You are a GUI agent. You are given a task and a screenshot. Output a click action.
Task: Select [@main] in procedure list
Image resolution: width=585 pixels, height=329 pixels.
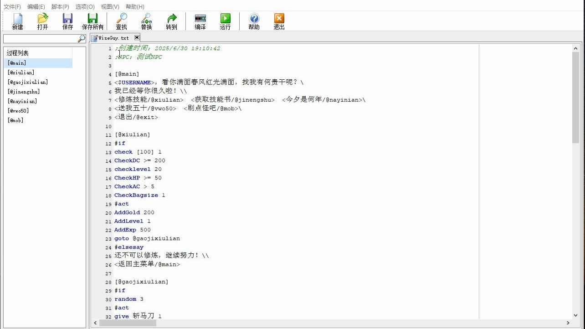pyautogui.click(x=38, y=63)
